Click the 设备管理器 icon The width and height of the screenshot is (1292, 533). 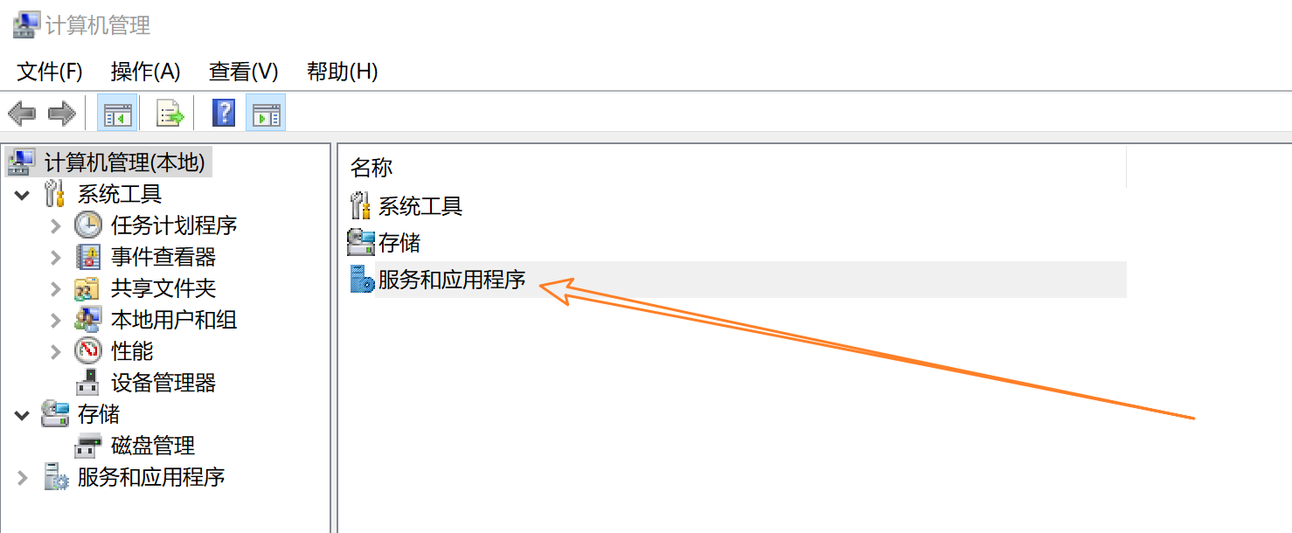[87, 383]
